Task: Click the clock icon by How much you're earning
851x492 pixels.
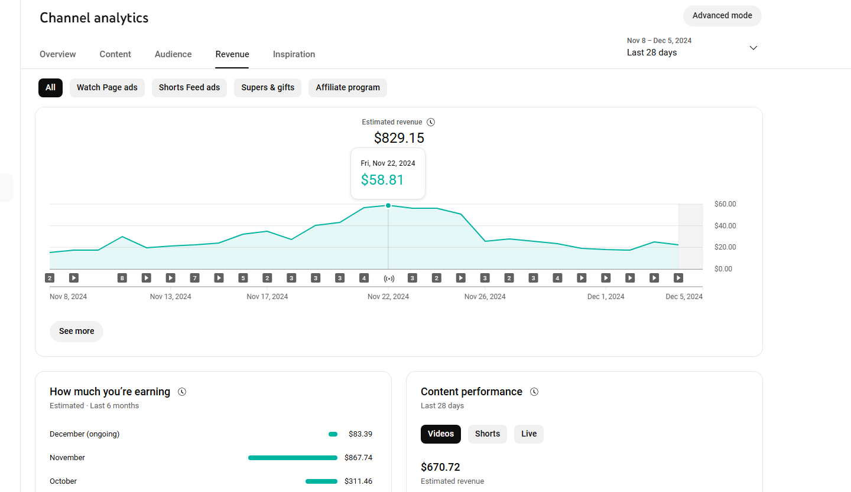Action: coord(182,392)
